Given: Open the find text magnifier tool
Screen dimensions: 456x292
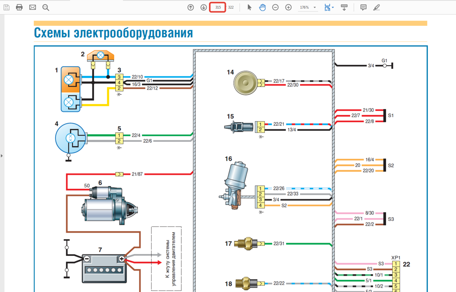Looking at the screenshot, I should (46, 7).
